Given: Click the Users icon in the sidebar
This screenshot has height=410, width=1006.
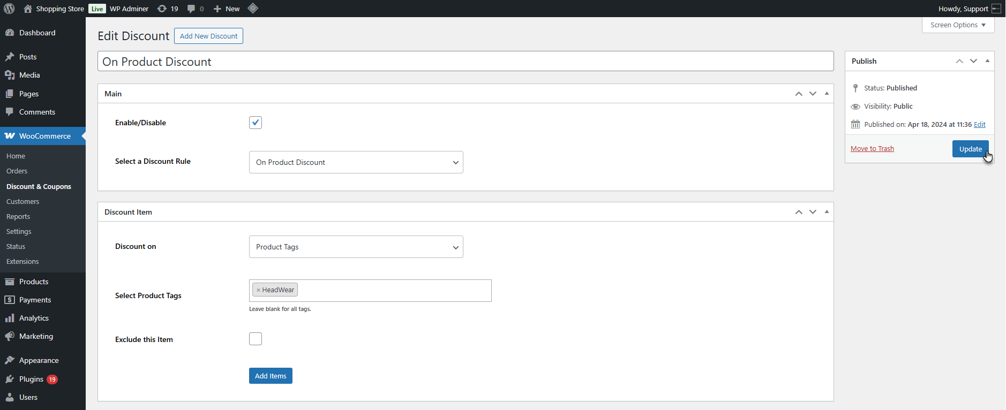Looking at the screenshot, I should pyautogui.click(x=10, y=397).
